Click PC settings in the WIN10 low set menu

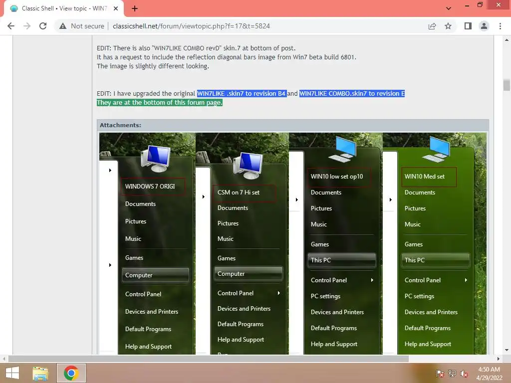point(325,296)
